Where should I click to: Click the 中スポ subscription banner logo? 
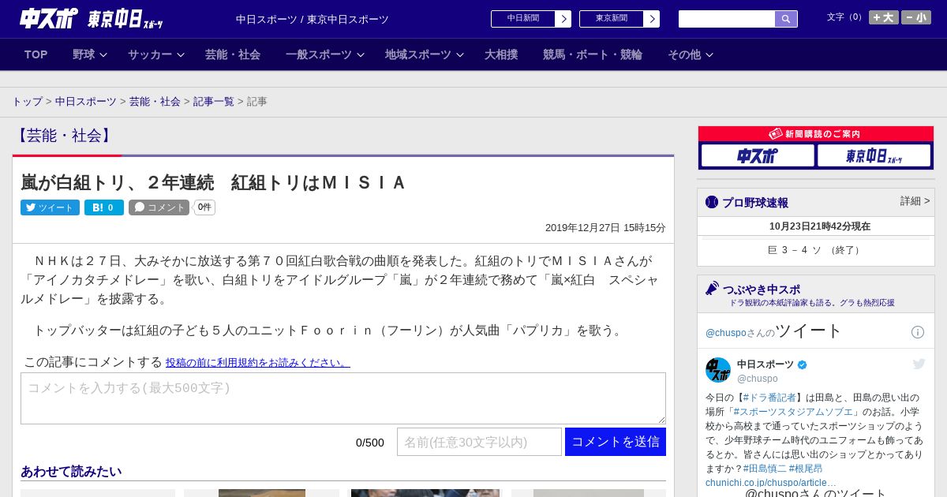click(758, 156)
